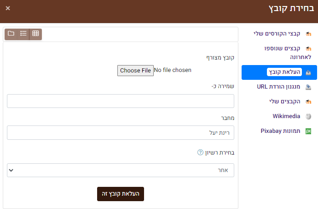This screenshot has height=209, width=318.
Task: Switch to folder tree view
Action: [11, 34]
